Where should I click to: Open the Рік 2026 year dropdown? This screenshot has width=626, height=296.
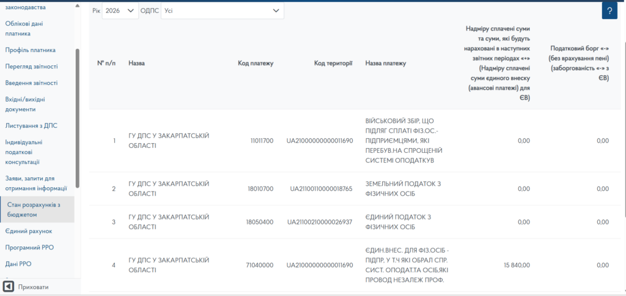pos(120,11)
